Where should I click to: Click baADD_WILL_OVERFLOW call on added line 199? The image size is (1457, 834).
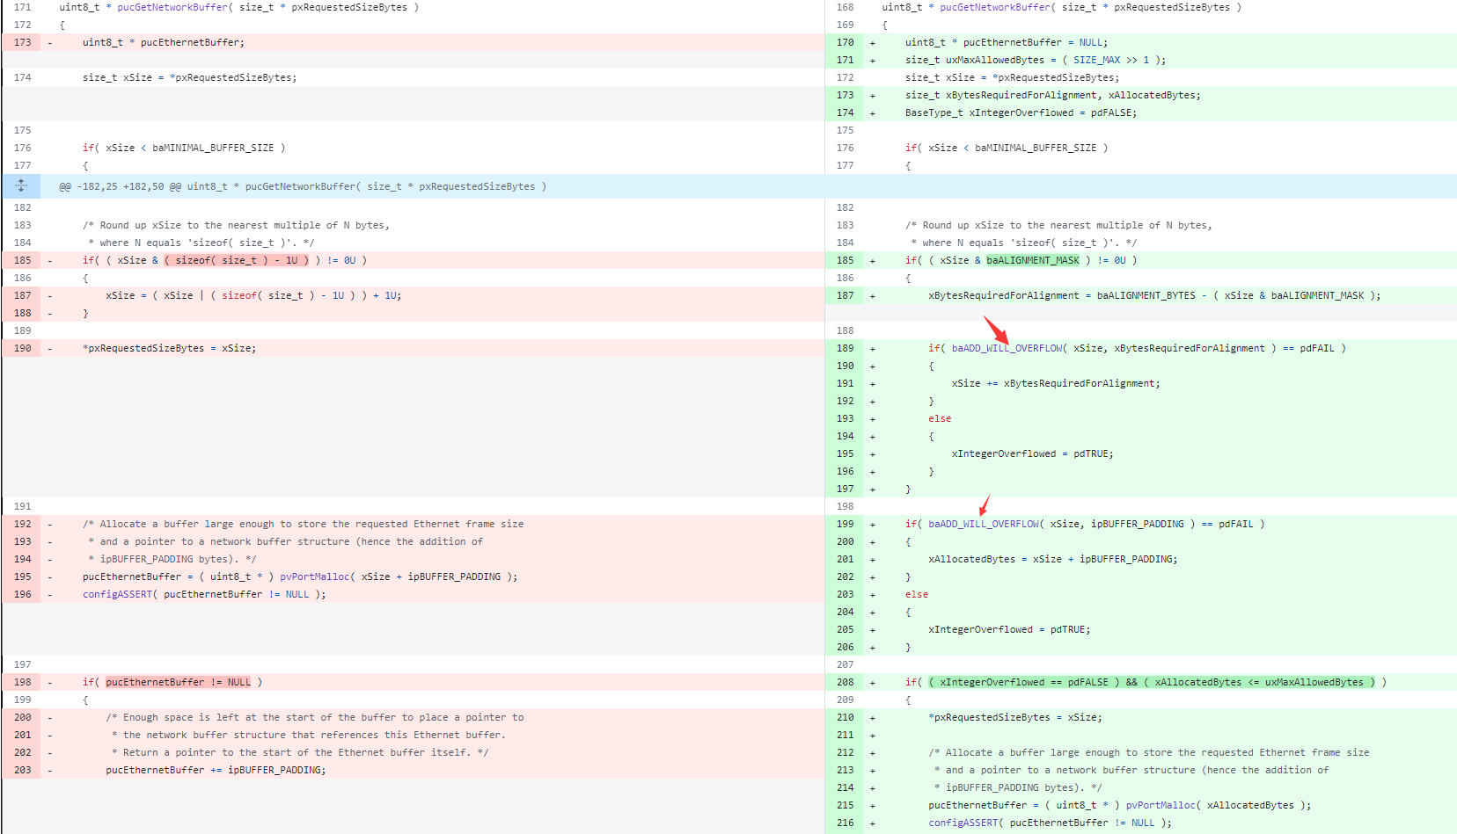pos(984,524)
